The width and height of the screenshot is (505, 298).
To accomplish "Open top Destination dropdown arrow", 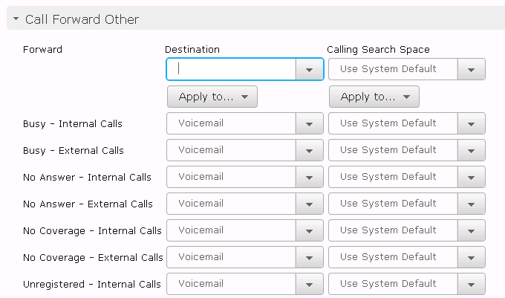I will point(310,69).
